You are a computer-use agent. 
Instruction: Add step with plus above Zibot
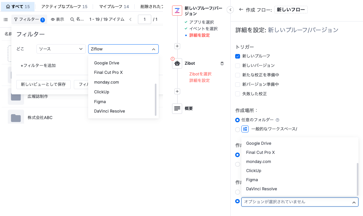click(177, 46)
